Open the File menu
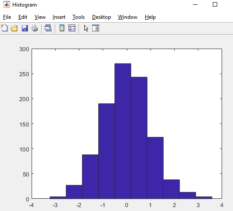This screenshot has width=233, height=211. (x=7, y=17)
